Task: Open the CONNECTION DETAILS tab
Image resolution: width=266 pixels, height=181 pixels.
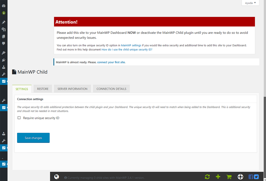Action: (111, 89)
